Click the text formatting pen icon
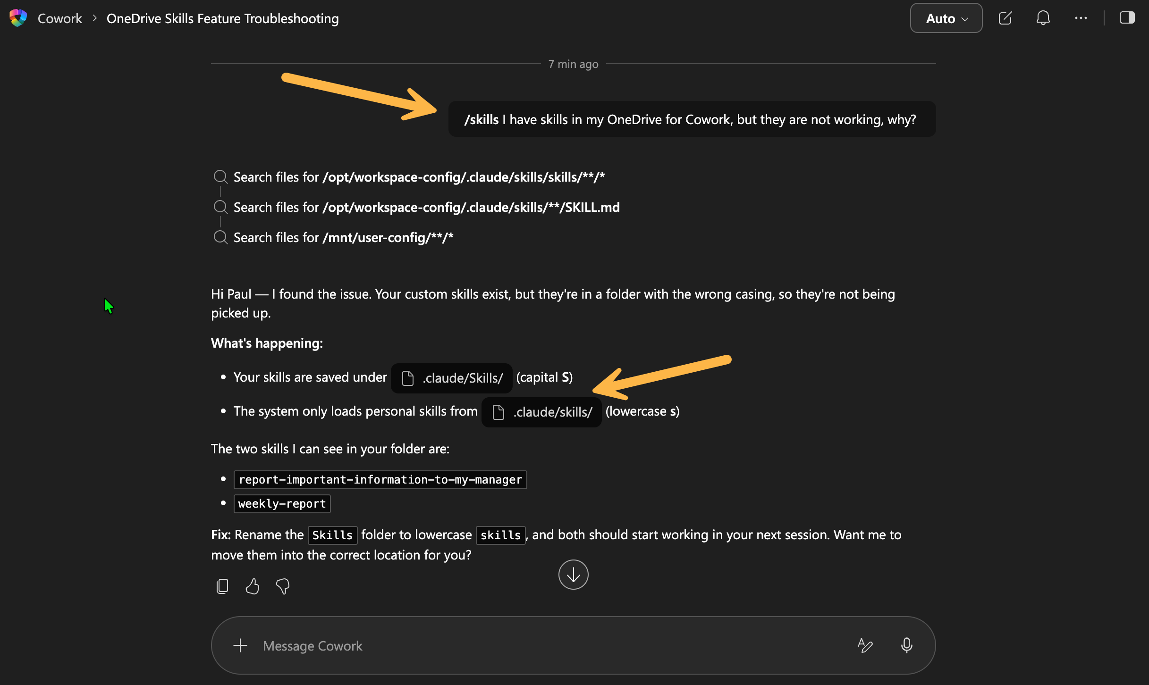The height and width of the screenshot is (685, 1149). [865, 645]
